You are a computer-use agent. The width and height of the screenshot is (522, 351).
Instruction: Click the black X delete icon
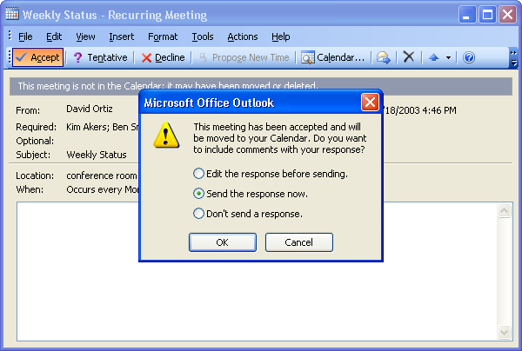point(409,56)
